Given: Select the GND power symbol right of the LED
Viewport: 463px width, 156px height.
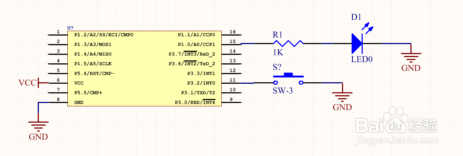Looking at the screenshot, I should tap(411, 57).
